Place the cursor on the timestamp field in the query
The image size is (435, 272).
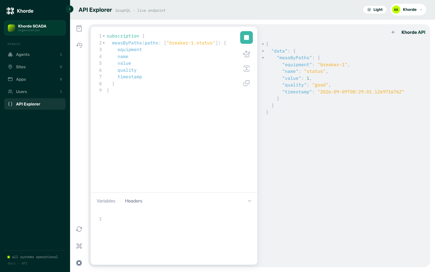click(130, 77)
